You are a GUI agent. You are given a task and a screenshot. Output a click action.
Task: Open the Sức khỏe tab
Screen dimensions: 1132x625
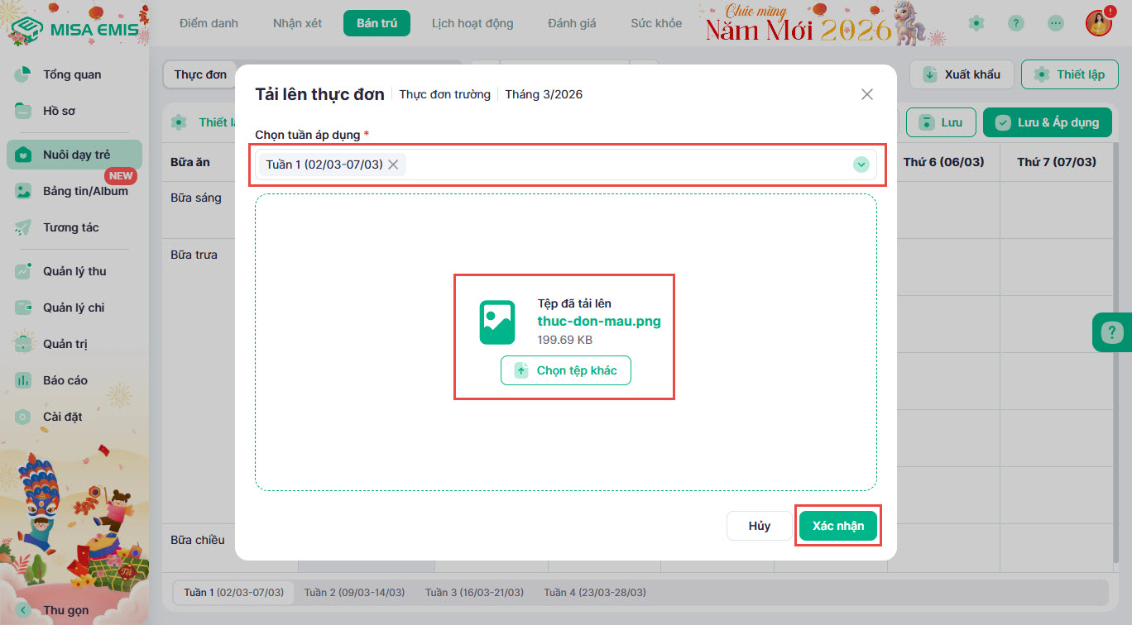point(656,23)
